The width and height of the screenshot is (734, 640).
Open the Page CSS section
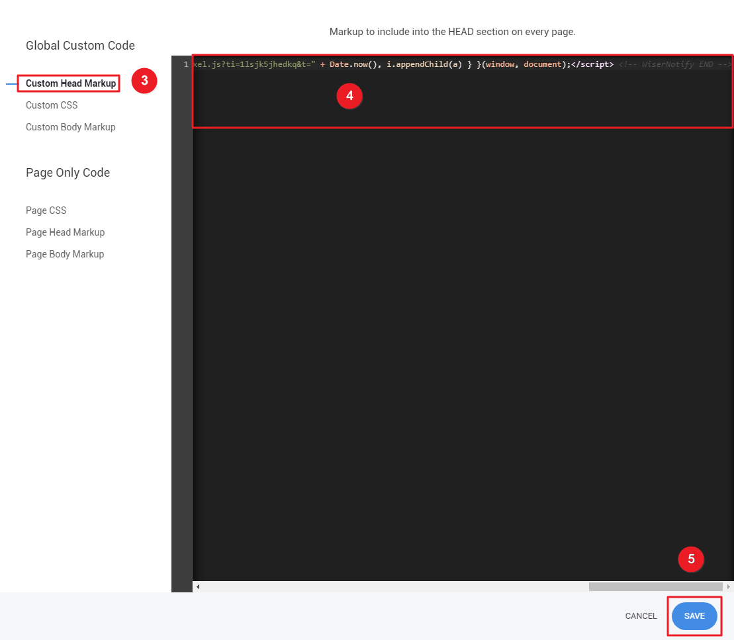pyautogui.click(x=46, y=210)
